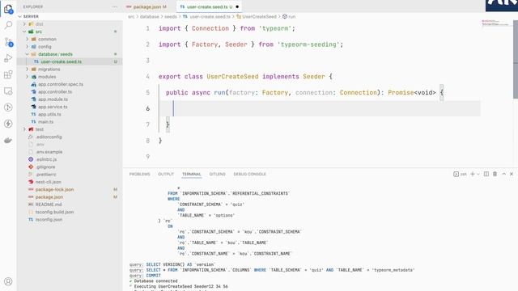Close the bottom panel
The height and width of the screenshot is (291, 518).
tap(512, 174)
